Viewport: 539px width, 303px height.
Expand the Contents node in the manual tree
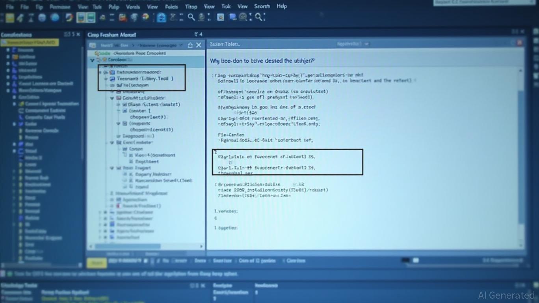point(92,59)
